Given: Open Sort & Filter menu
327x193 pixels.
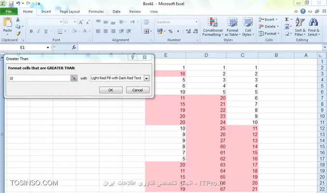Looking at the screenshot, I should 300,27.
